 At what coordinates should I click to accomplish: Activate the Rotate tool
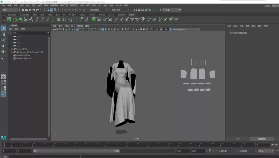point(3,52)
